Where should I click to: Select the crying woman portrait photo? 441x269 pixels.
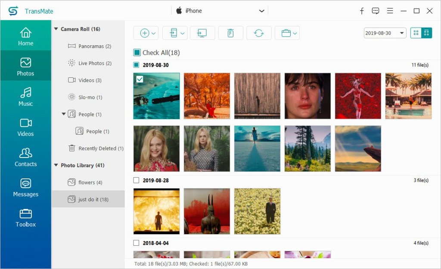[x=307, y=96]
